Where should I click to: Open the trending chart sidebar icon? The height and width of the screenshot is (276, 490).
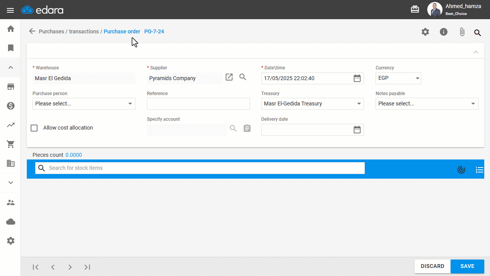[11, 125]
